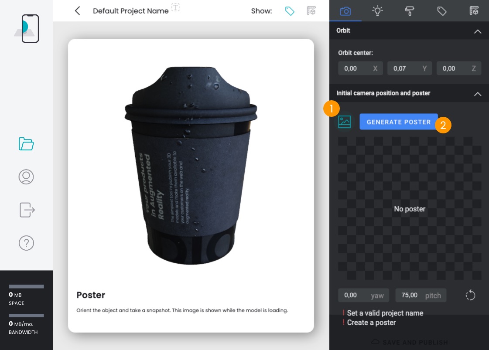Viewport: 489px width, 350px height.
Task: Open the help question-mark icon
Action: pos(26,243)
